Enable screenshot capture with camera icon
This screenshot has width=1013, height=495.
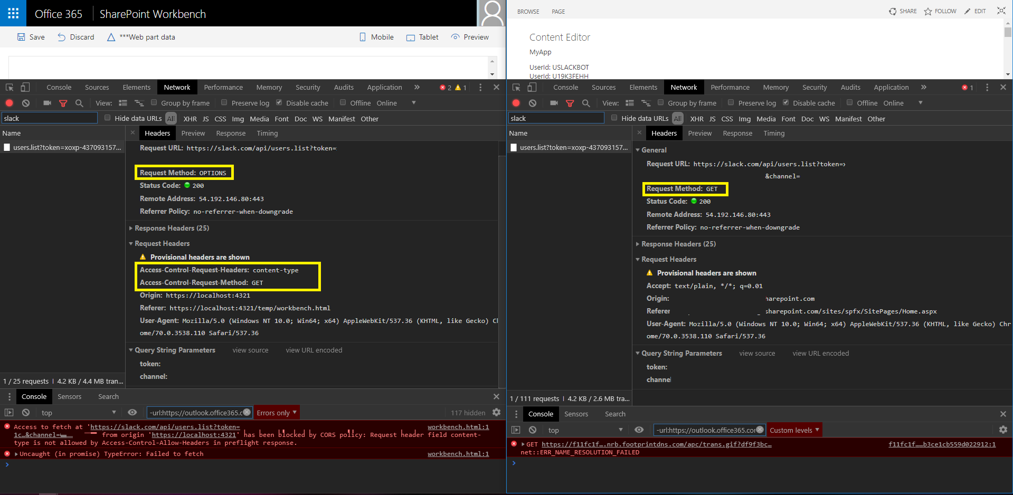[47, 103]
